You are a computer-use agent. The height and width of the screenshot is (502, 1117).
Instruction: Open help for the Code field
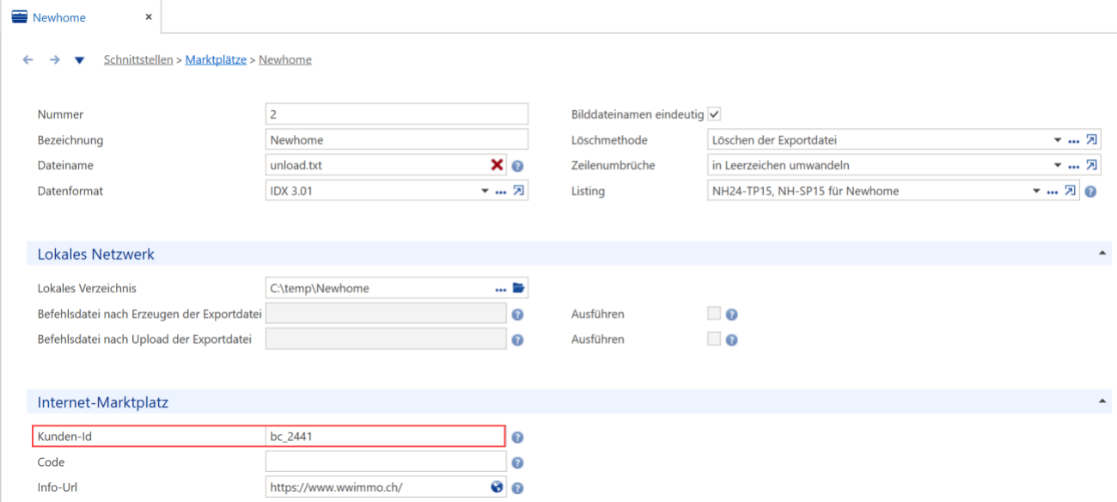click(518, 462)
